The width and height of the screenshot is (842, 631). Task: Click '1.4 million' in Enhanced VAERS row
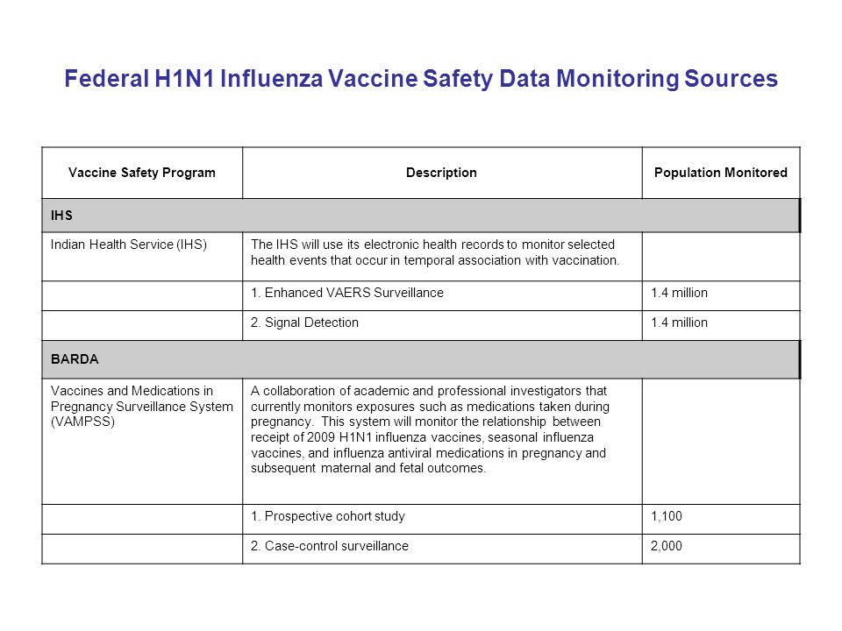click(x=679, y=293)
